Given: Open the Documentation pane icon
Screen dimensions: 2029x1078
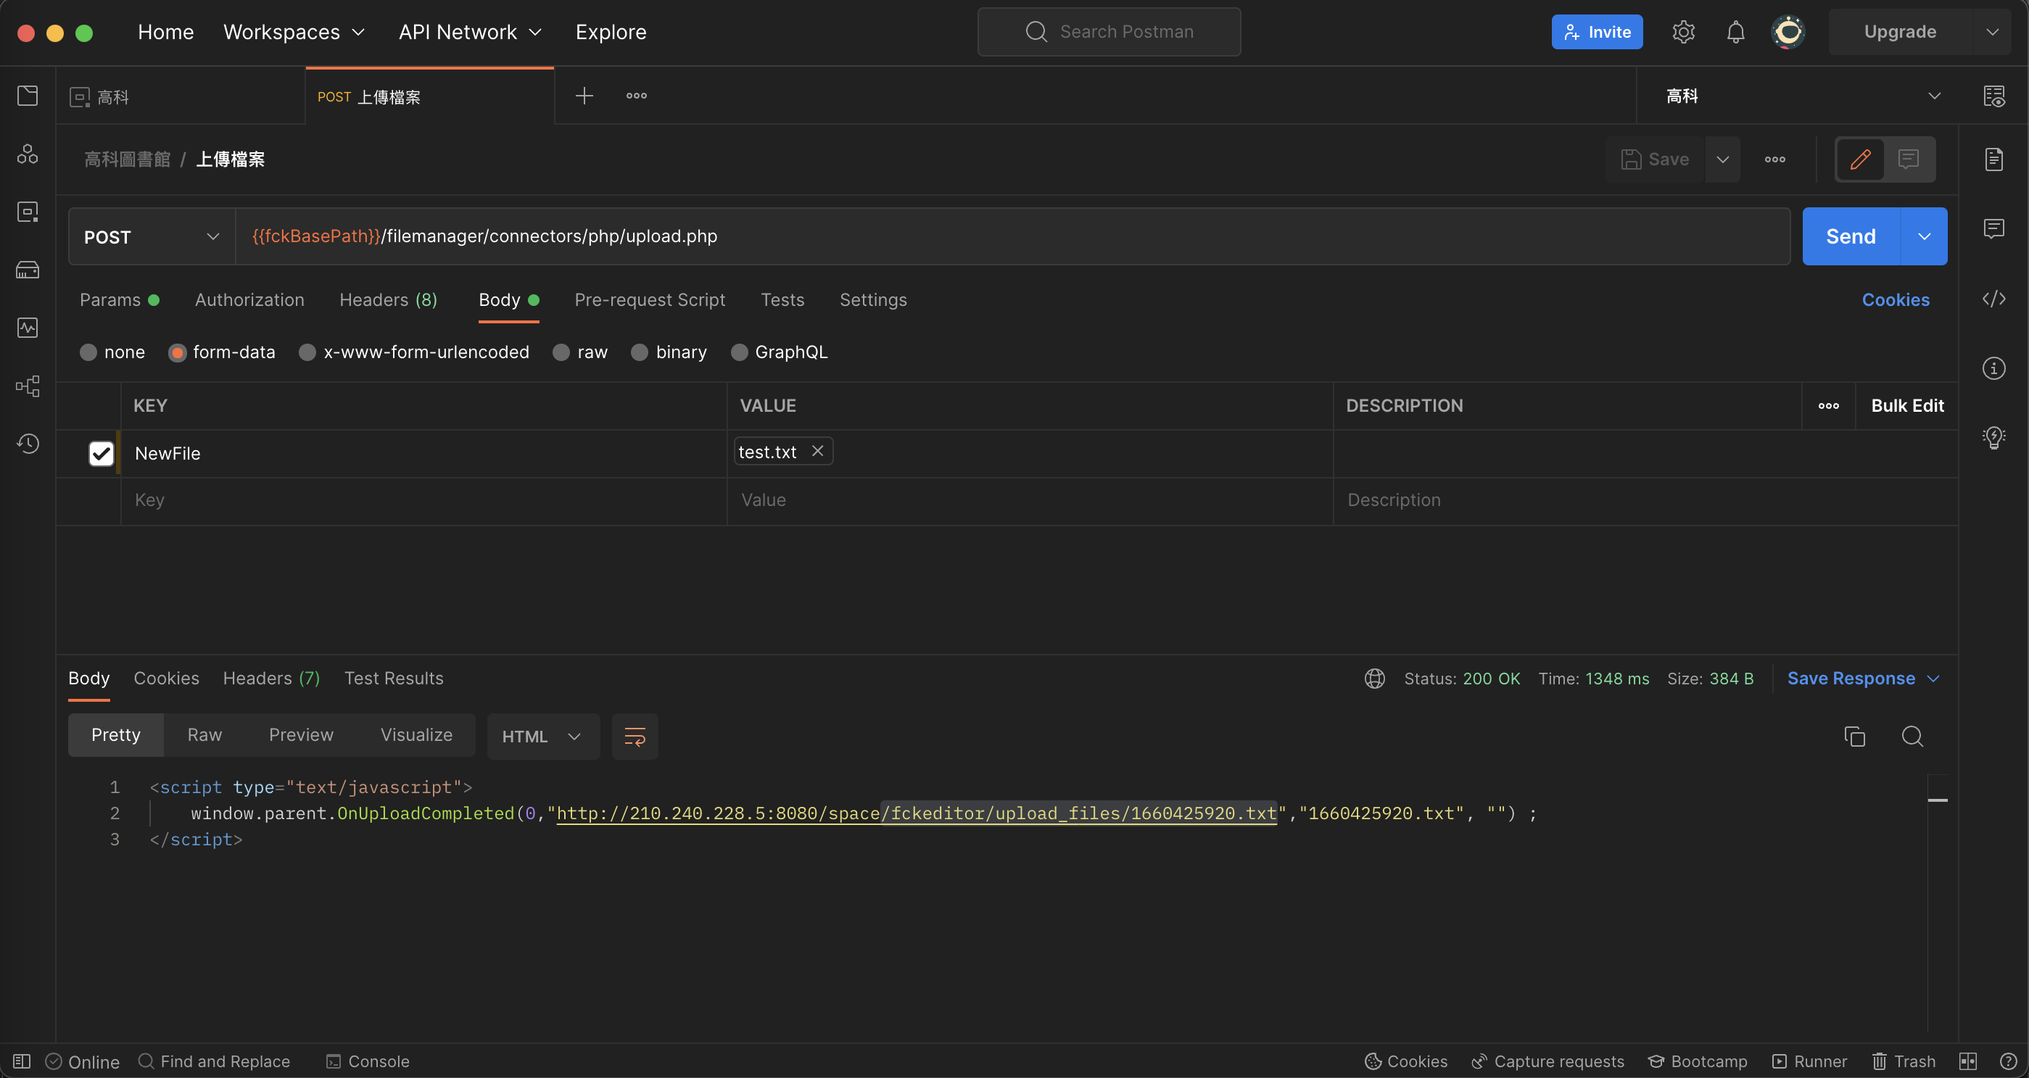Looking at the screenshot, I should 1993,159.
